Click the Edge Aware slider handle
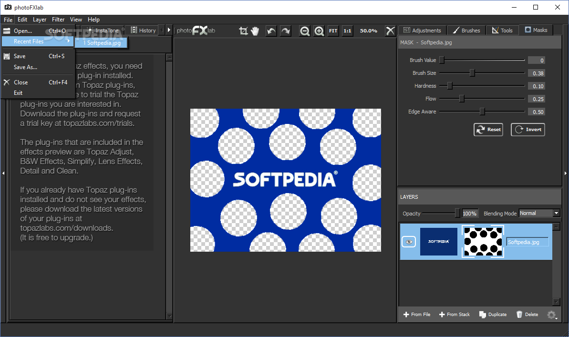 click(482, 112)
